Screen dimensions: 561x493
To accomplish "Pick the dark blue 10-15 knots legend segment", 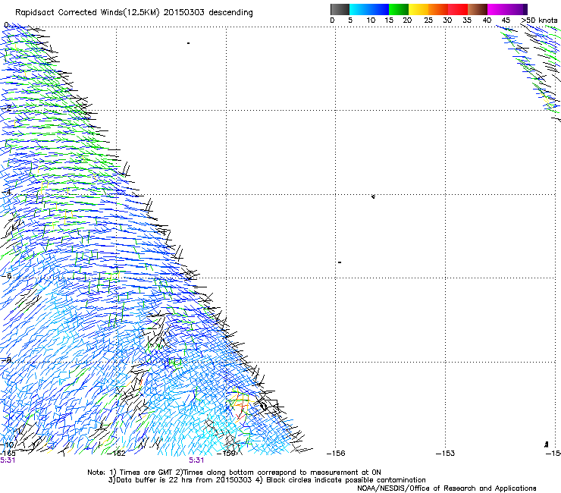I will [x=379, y=9].
